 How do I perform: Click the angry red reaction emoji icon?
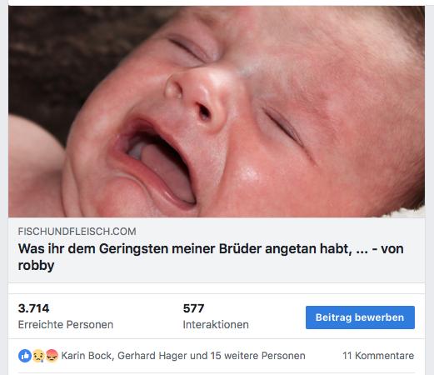coord(52,356)
